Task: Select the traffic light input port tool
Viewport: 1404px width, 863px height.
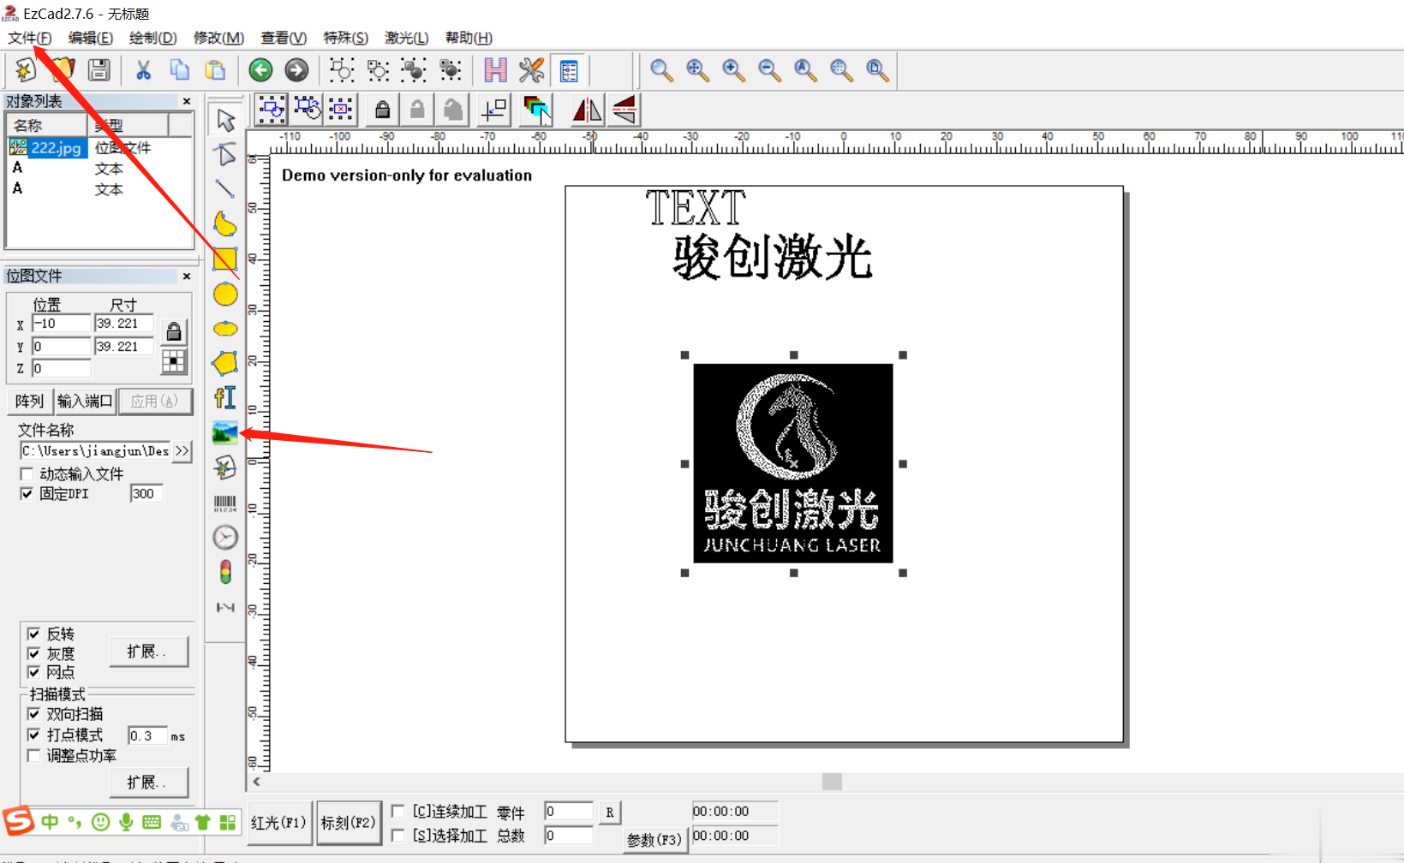Action: click(x=225, y=572)
